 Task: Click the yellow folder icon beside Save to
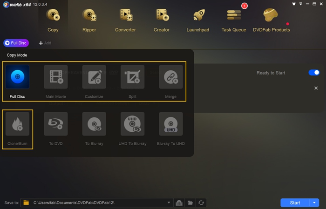(x=26, y=202)
